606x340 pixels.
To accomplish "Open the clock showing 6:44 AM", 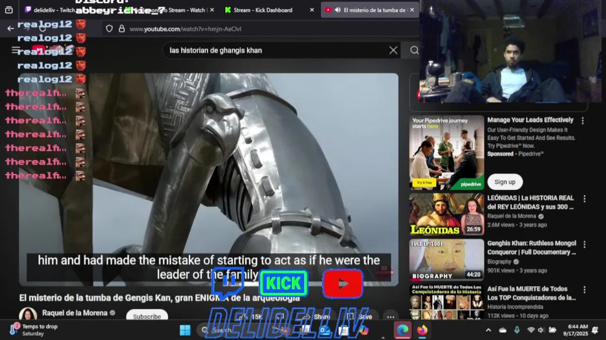I will (x=575, y=330).
